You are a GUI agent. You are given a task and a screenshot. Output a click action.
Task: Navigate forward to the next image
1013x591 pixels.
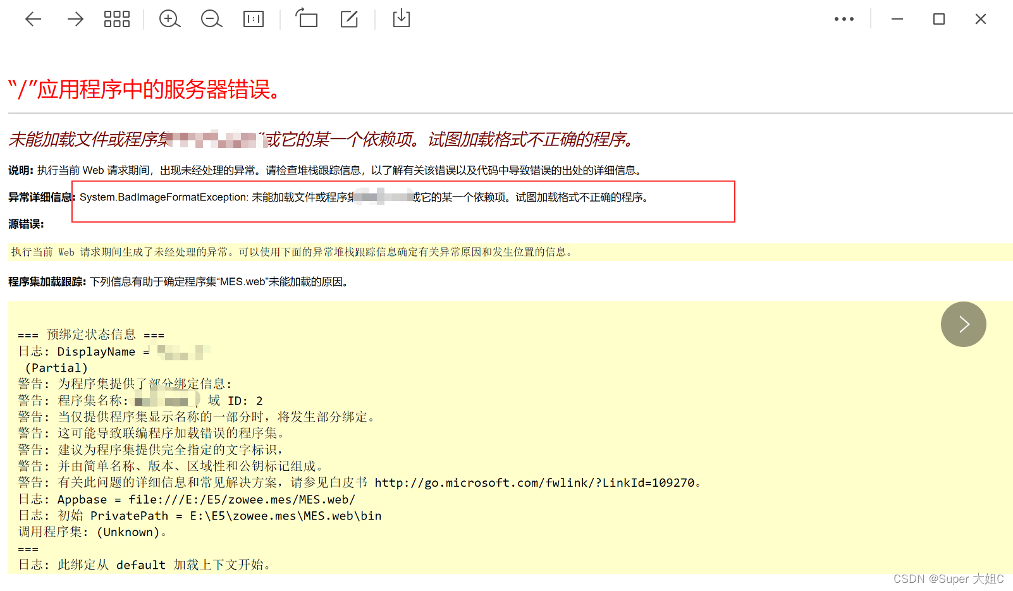[75, 19]
